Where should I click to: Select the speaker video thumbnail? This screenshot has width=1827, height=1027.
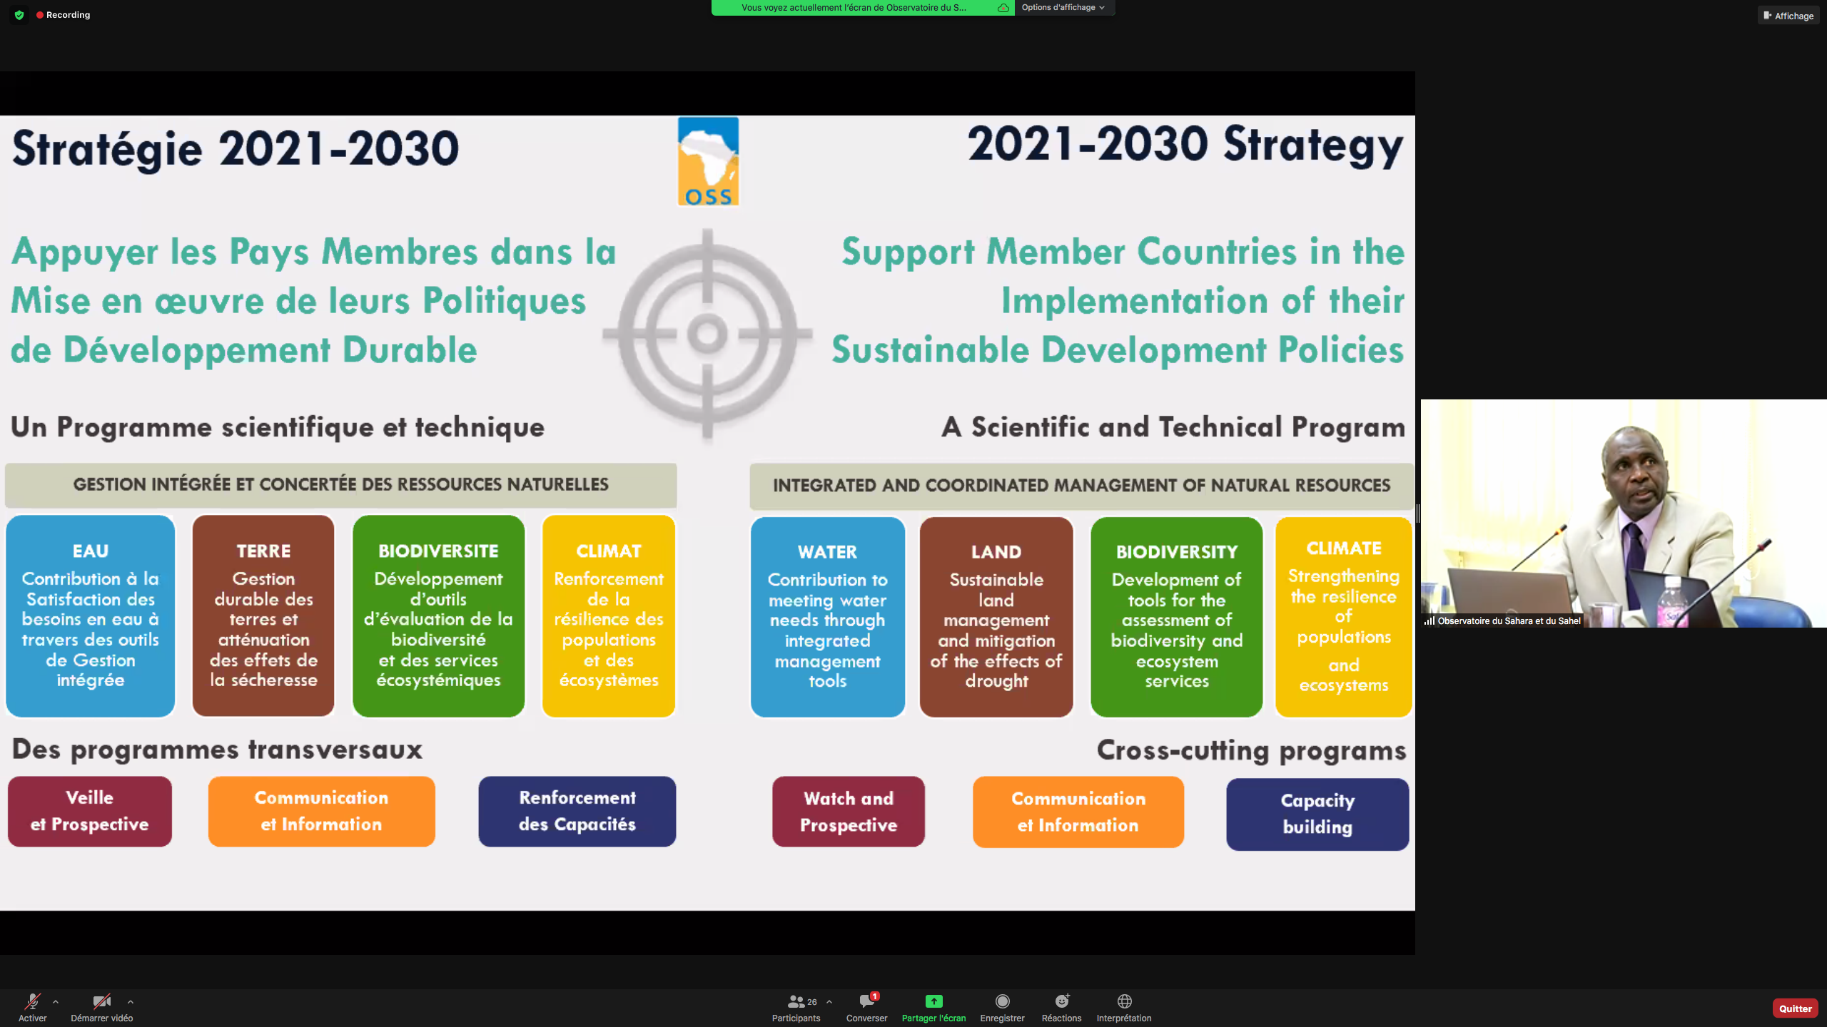(1623, 513)
